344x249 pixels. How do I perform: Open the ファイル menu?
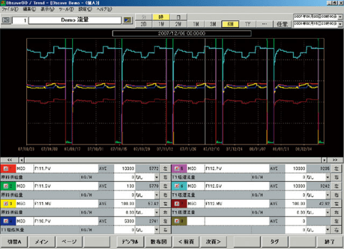[x=10, y=9]
